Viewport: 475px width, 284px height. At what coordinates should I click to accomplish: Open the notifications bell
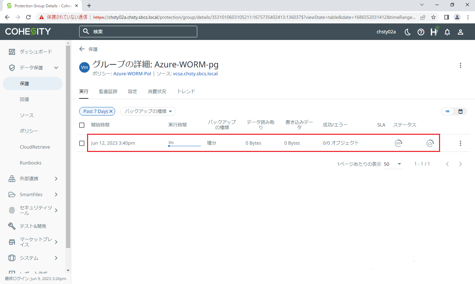click(447, 32)
